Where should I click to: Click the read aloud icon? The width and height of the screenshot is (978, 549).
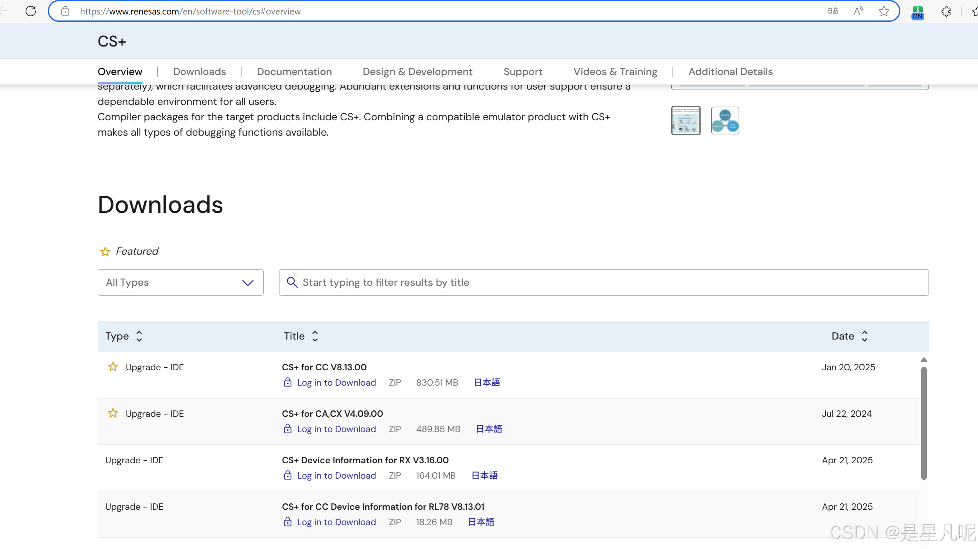858,11
